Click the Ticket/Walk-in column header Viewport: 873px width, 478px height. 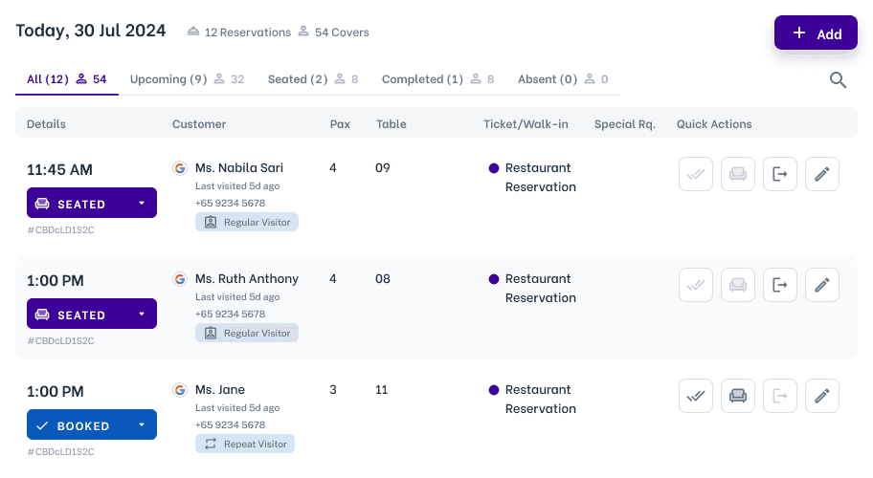click(526, 124)
